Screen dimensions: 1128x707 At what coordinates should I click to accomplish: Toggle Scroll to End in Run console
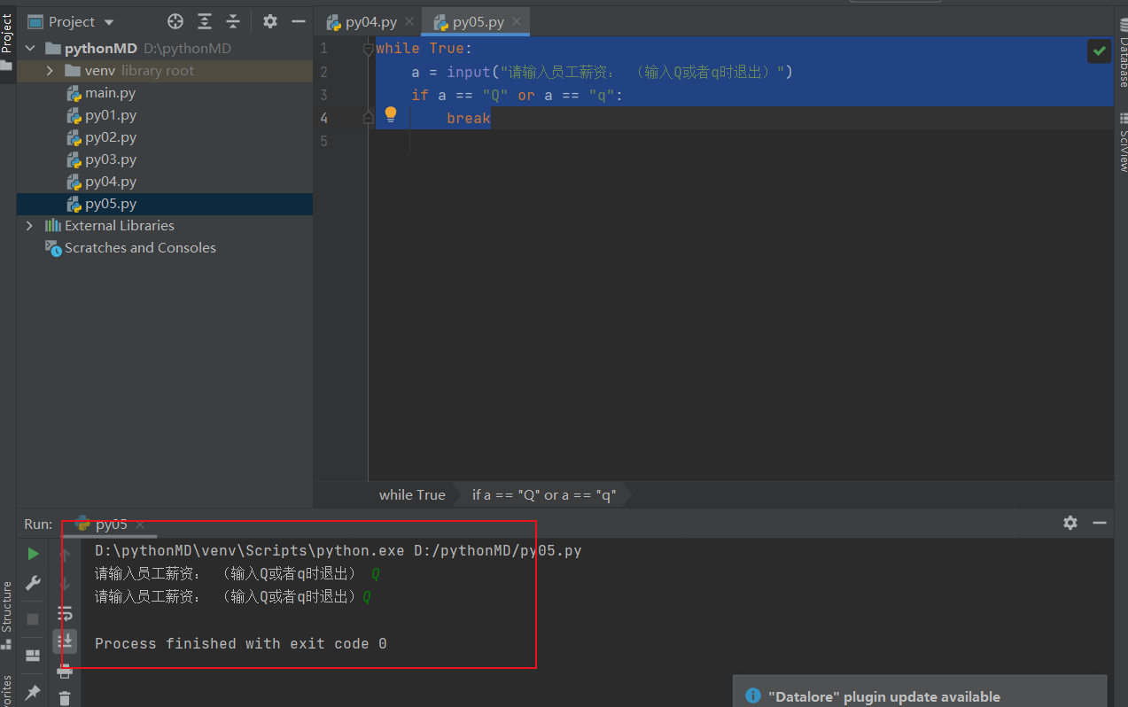65,640
